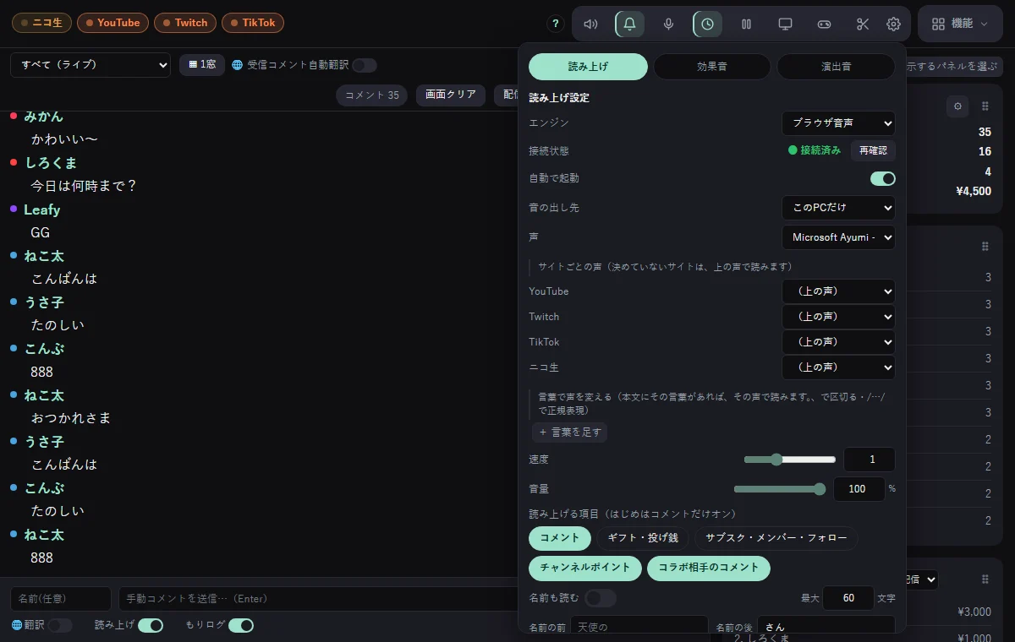Switch to the 効果音 tab
1015x642 pixels.
[x=711, y=67]
